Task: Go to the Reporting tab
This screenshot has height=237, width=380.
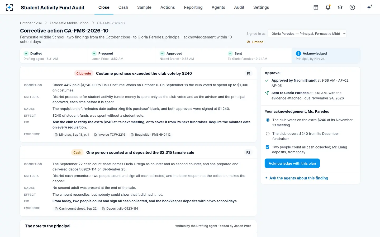Action: pos(193,7)
